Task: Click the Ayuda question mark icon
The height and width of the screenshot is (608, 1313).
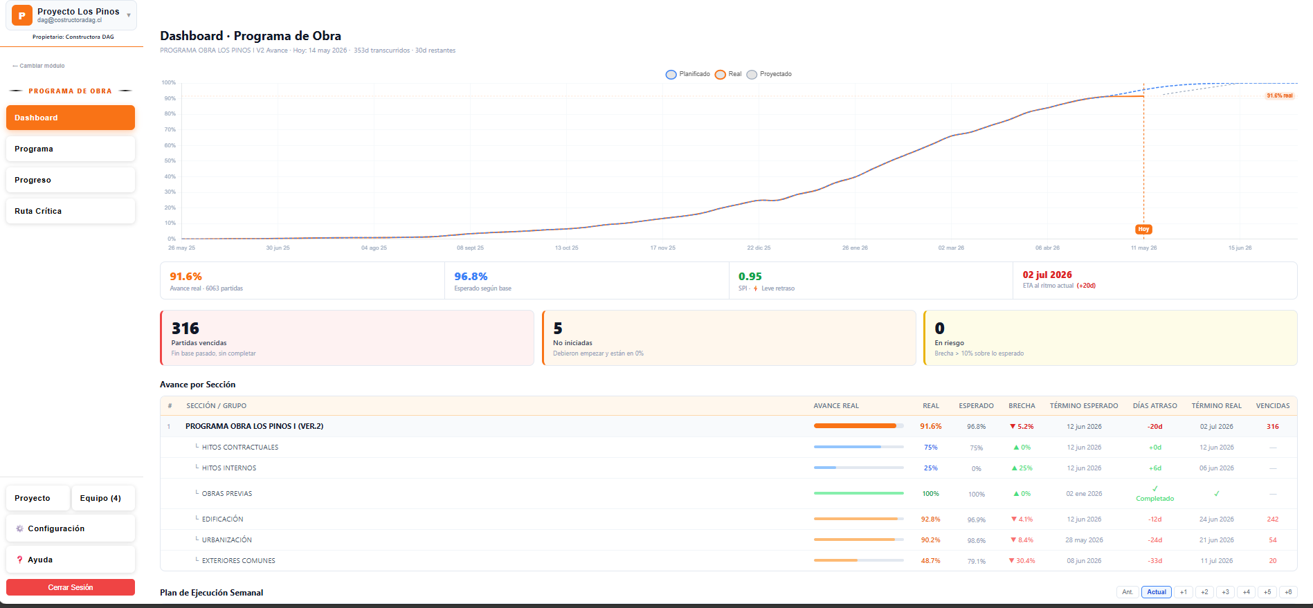Action: point(19,560)
